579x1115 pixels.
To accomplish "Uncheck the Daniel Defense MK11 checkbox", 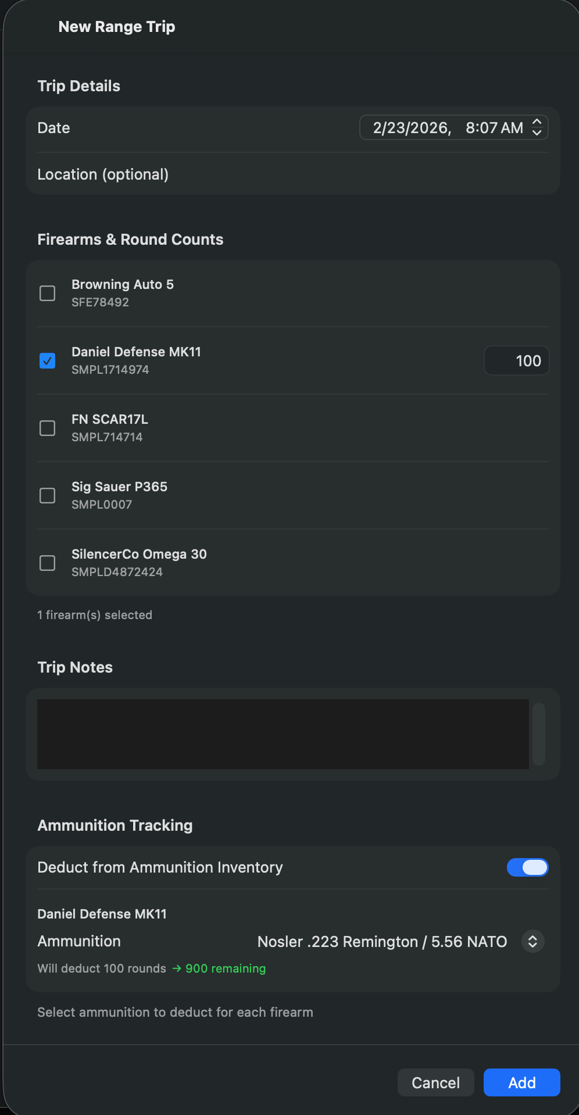I will coord(48,360).
